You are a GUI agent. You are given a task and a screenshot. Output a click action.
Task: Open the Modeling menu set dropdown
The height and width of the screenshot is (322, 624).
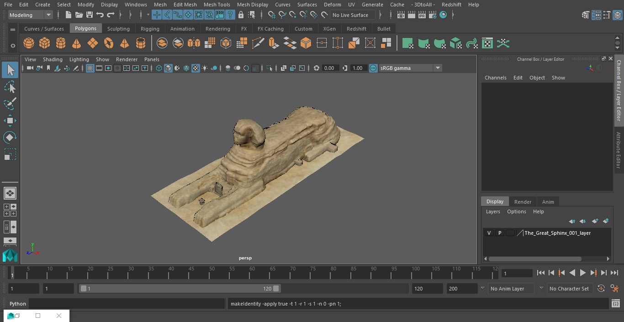(30, 15)
